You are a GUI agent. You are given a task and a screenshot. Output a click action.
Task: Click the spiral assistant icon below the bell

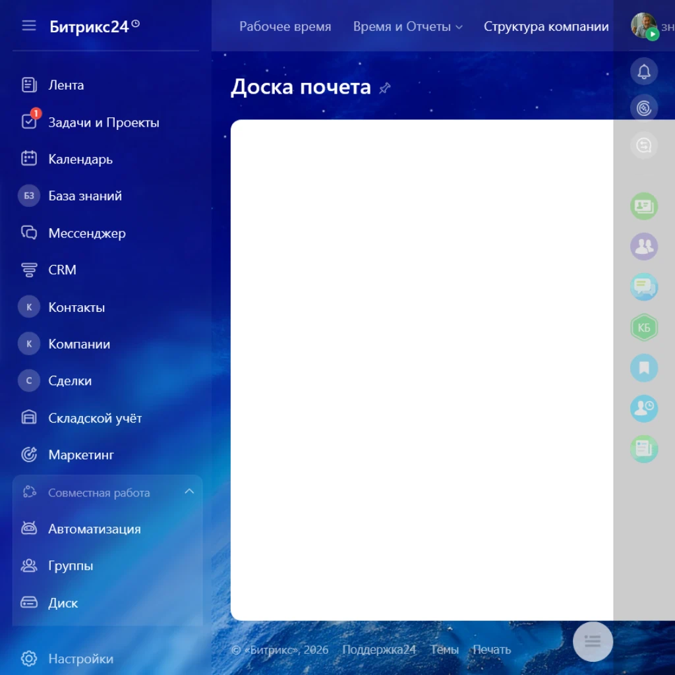[x=645, y=108]
